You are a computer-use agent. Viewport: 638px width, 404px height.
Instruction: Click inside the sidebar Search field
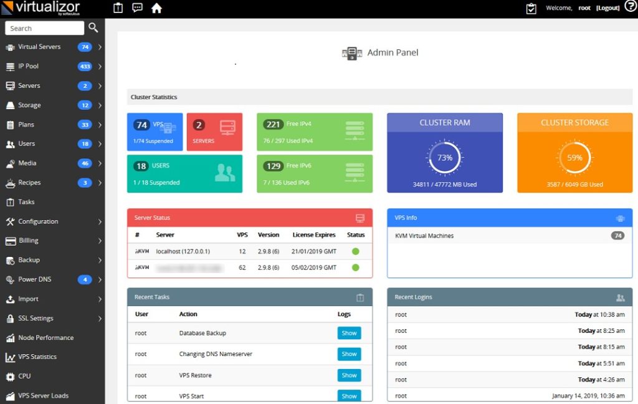tap(44, 27)
